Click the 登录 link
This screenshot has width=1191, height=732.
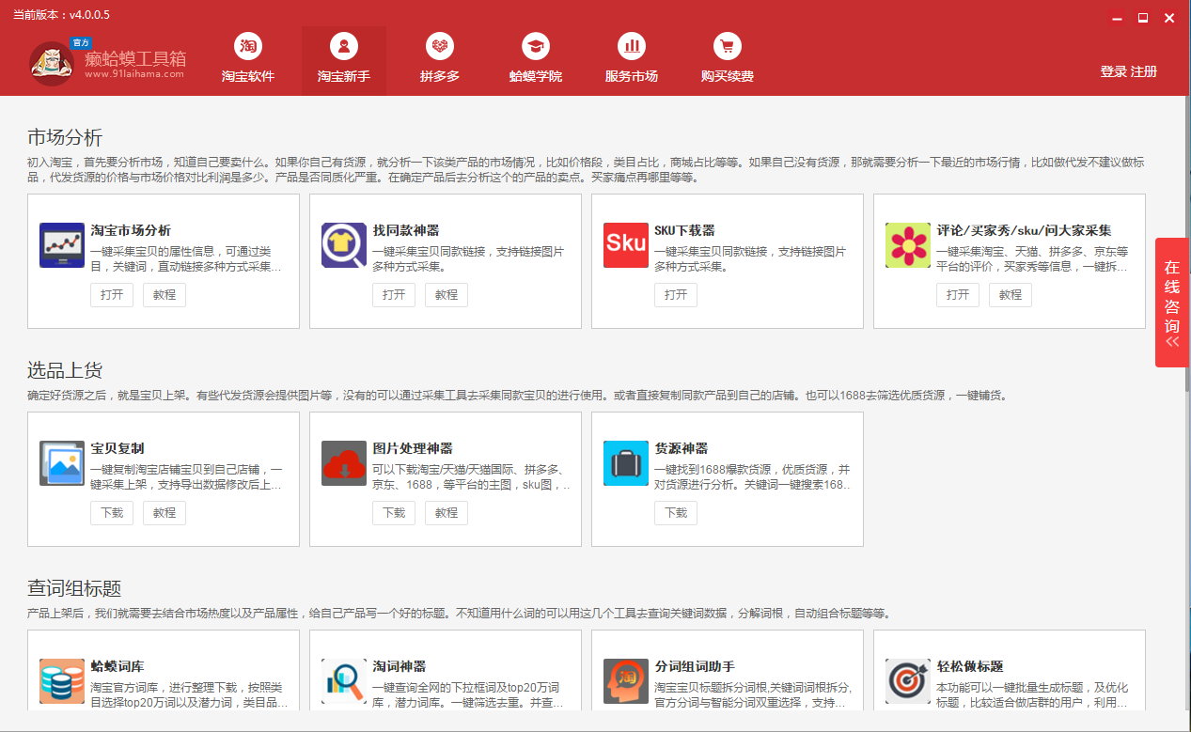pyautogui.click(x=1113, y=71)
